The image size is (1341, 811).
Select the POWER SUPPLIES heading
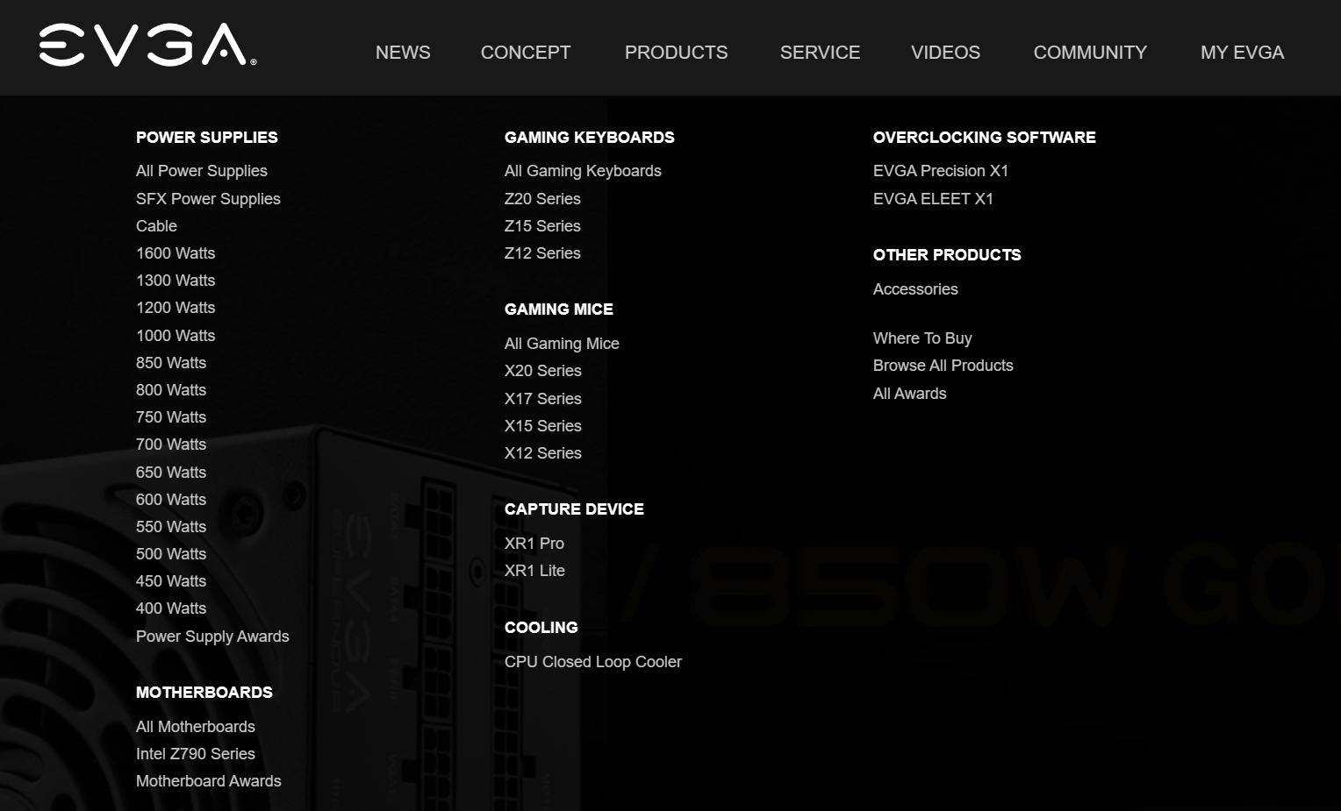pyautogui.click(x=207, y=138)
